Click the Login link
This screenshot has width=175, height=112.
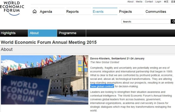coord(158,2)
